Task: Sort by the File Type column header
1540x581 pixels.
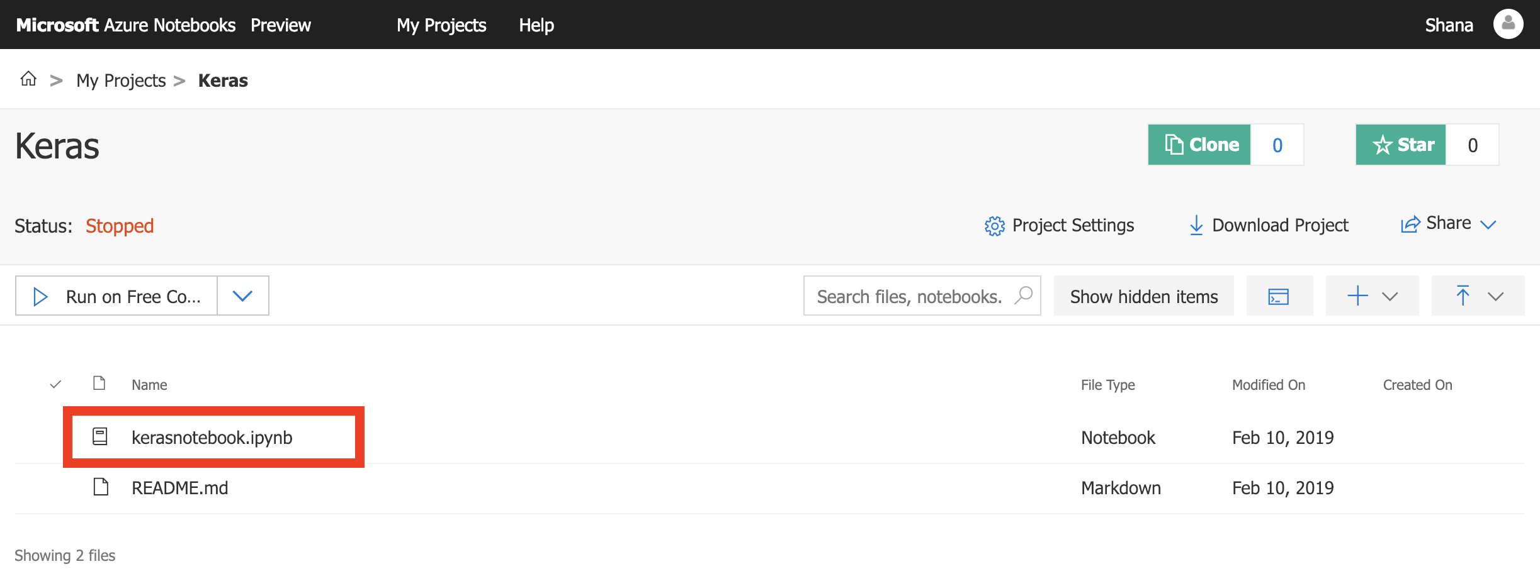Action: pyautogui.click(x=1107, y=385)
